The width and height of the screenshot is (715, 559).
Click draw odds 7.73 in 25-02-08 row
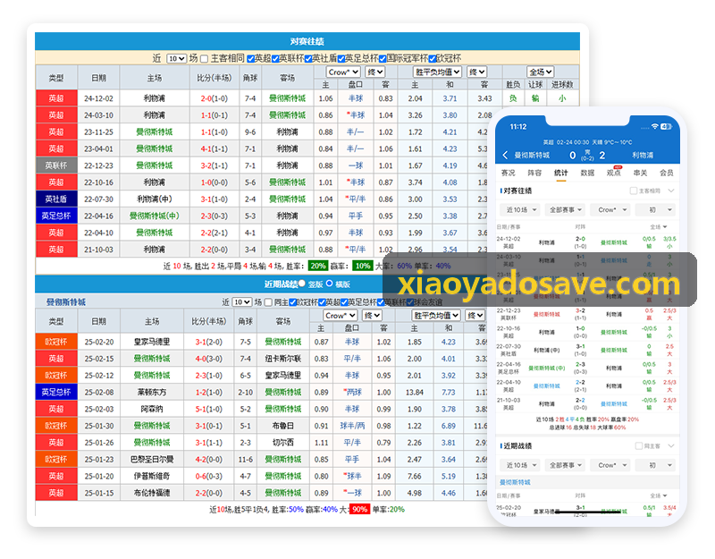coord(449,393)
